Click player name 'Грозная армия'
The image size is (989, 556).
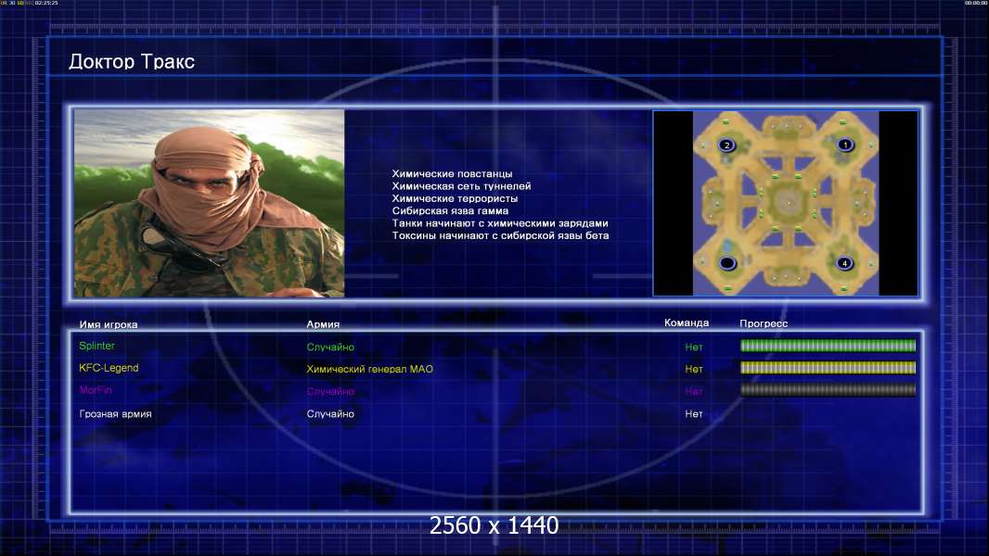point(115,413)
